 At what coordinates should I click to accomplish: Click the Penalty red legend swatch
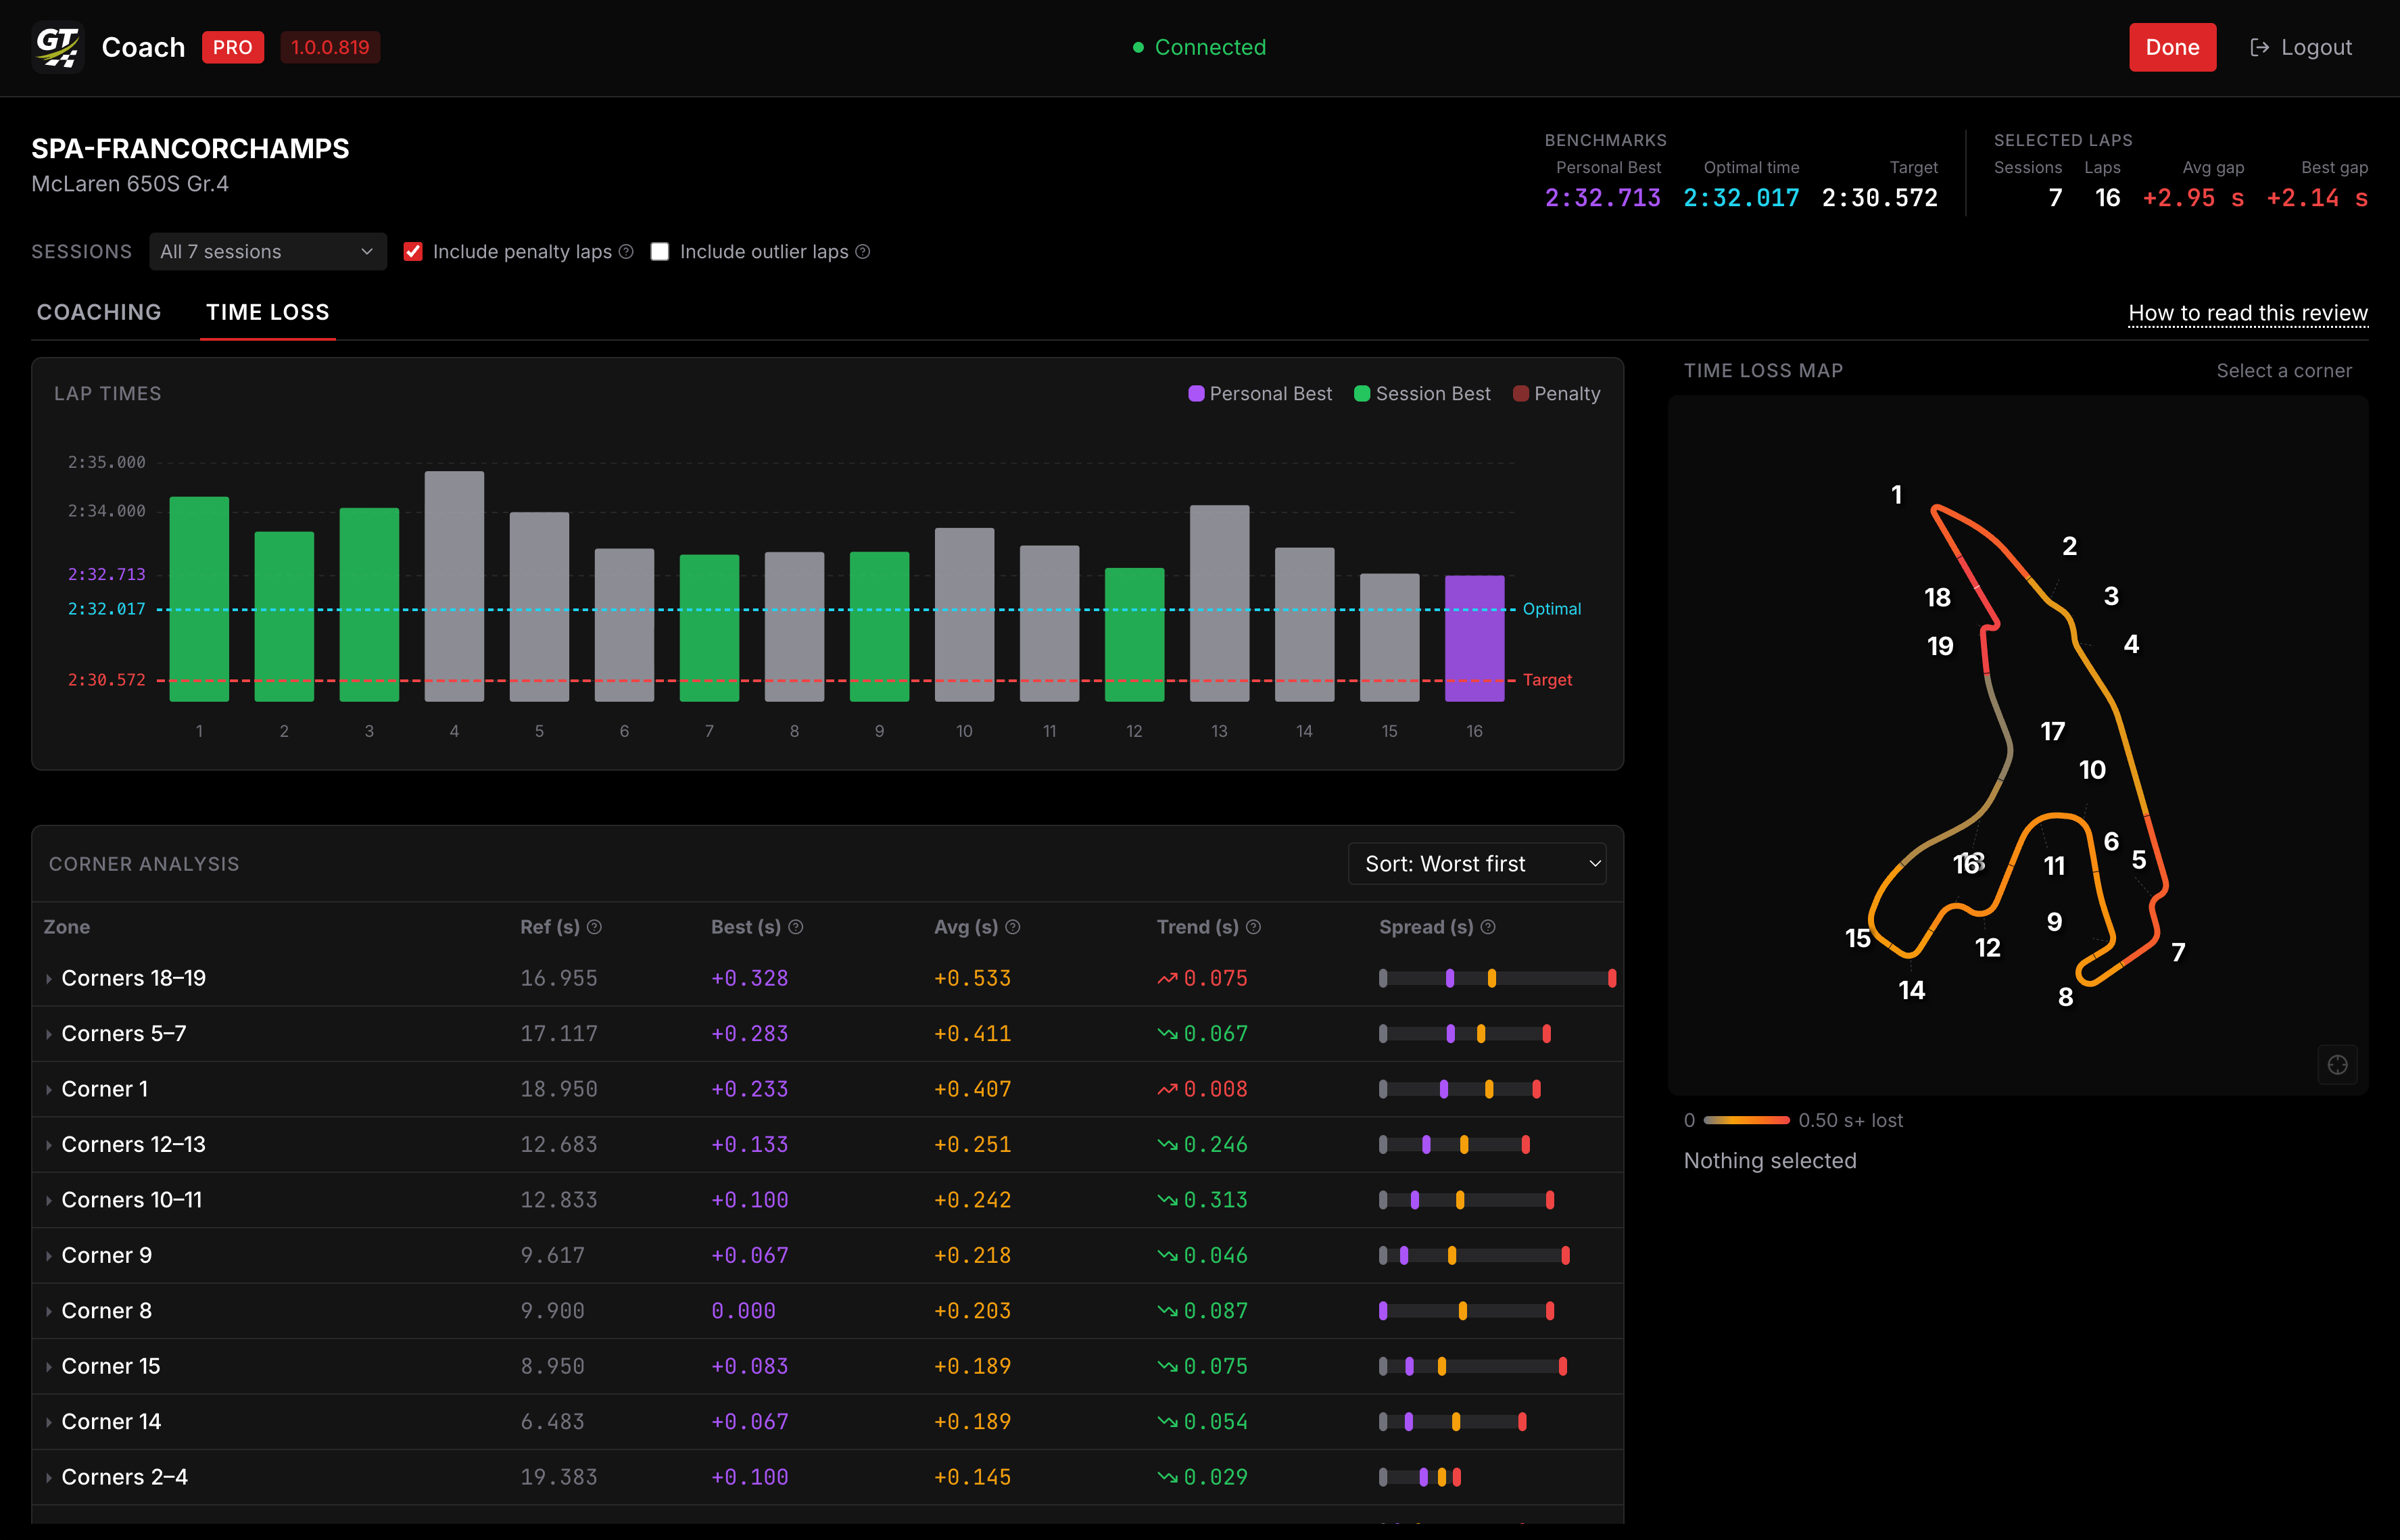point(1521,394)
